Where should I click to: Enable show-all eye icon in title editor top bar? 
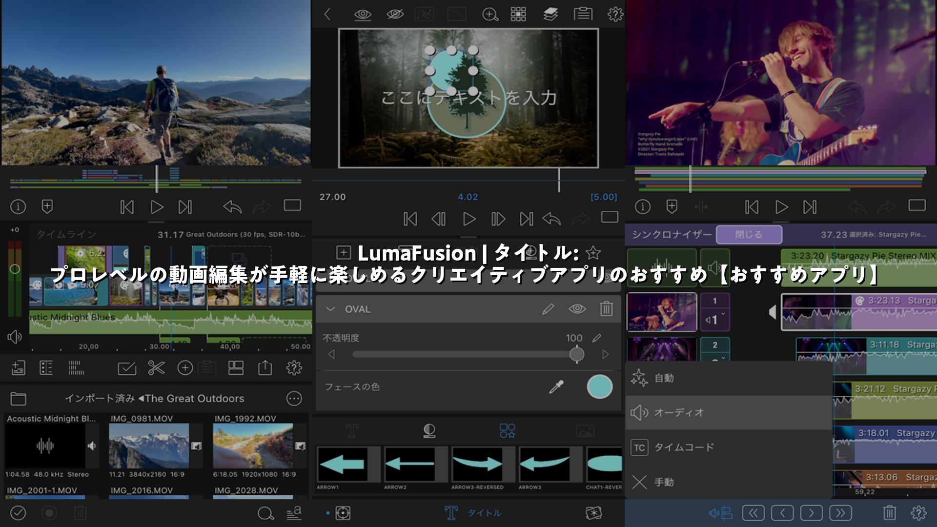click(363, 15)
